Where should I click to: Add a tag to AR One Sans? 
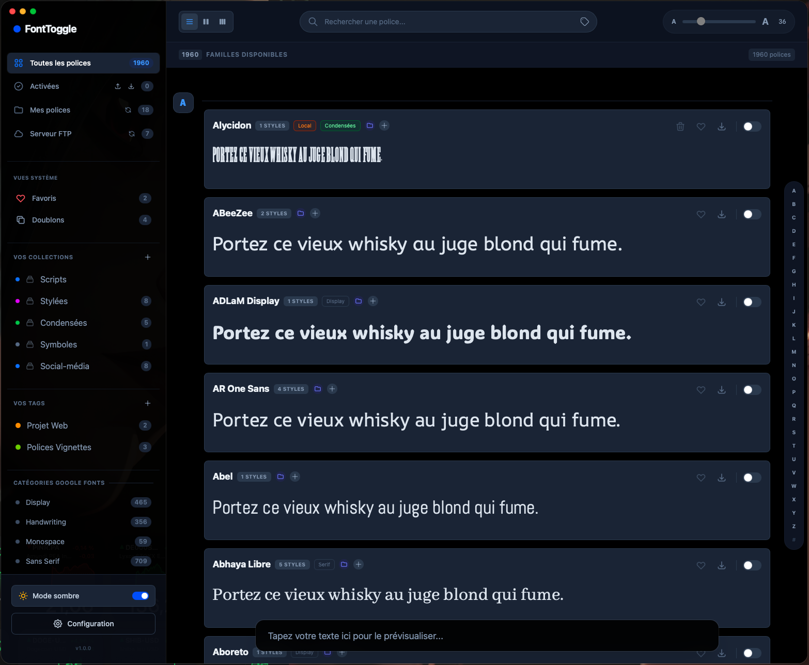coord(332,389)
